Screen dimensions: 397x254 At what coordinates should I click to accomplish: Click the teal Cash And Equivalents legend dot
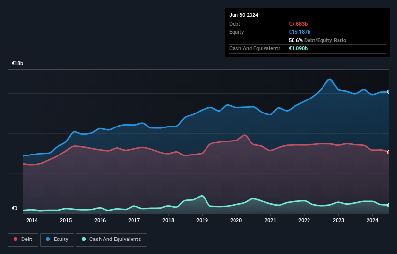(x=84, y=239)
